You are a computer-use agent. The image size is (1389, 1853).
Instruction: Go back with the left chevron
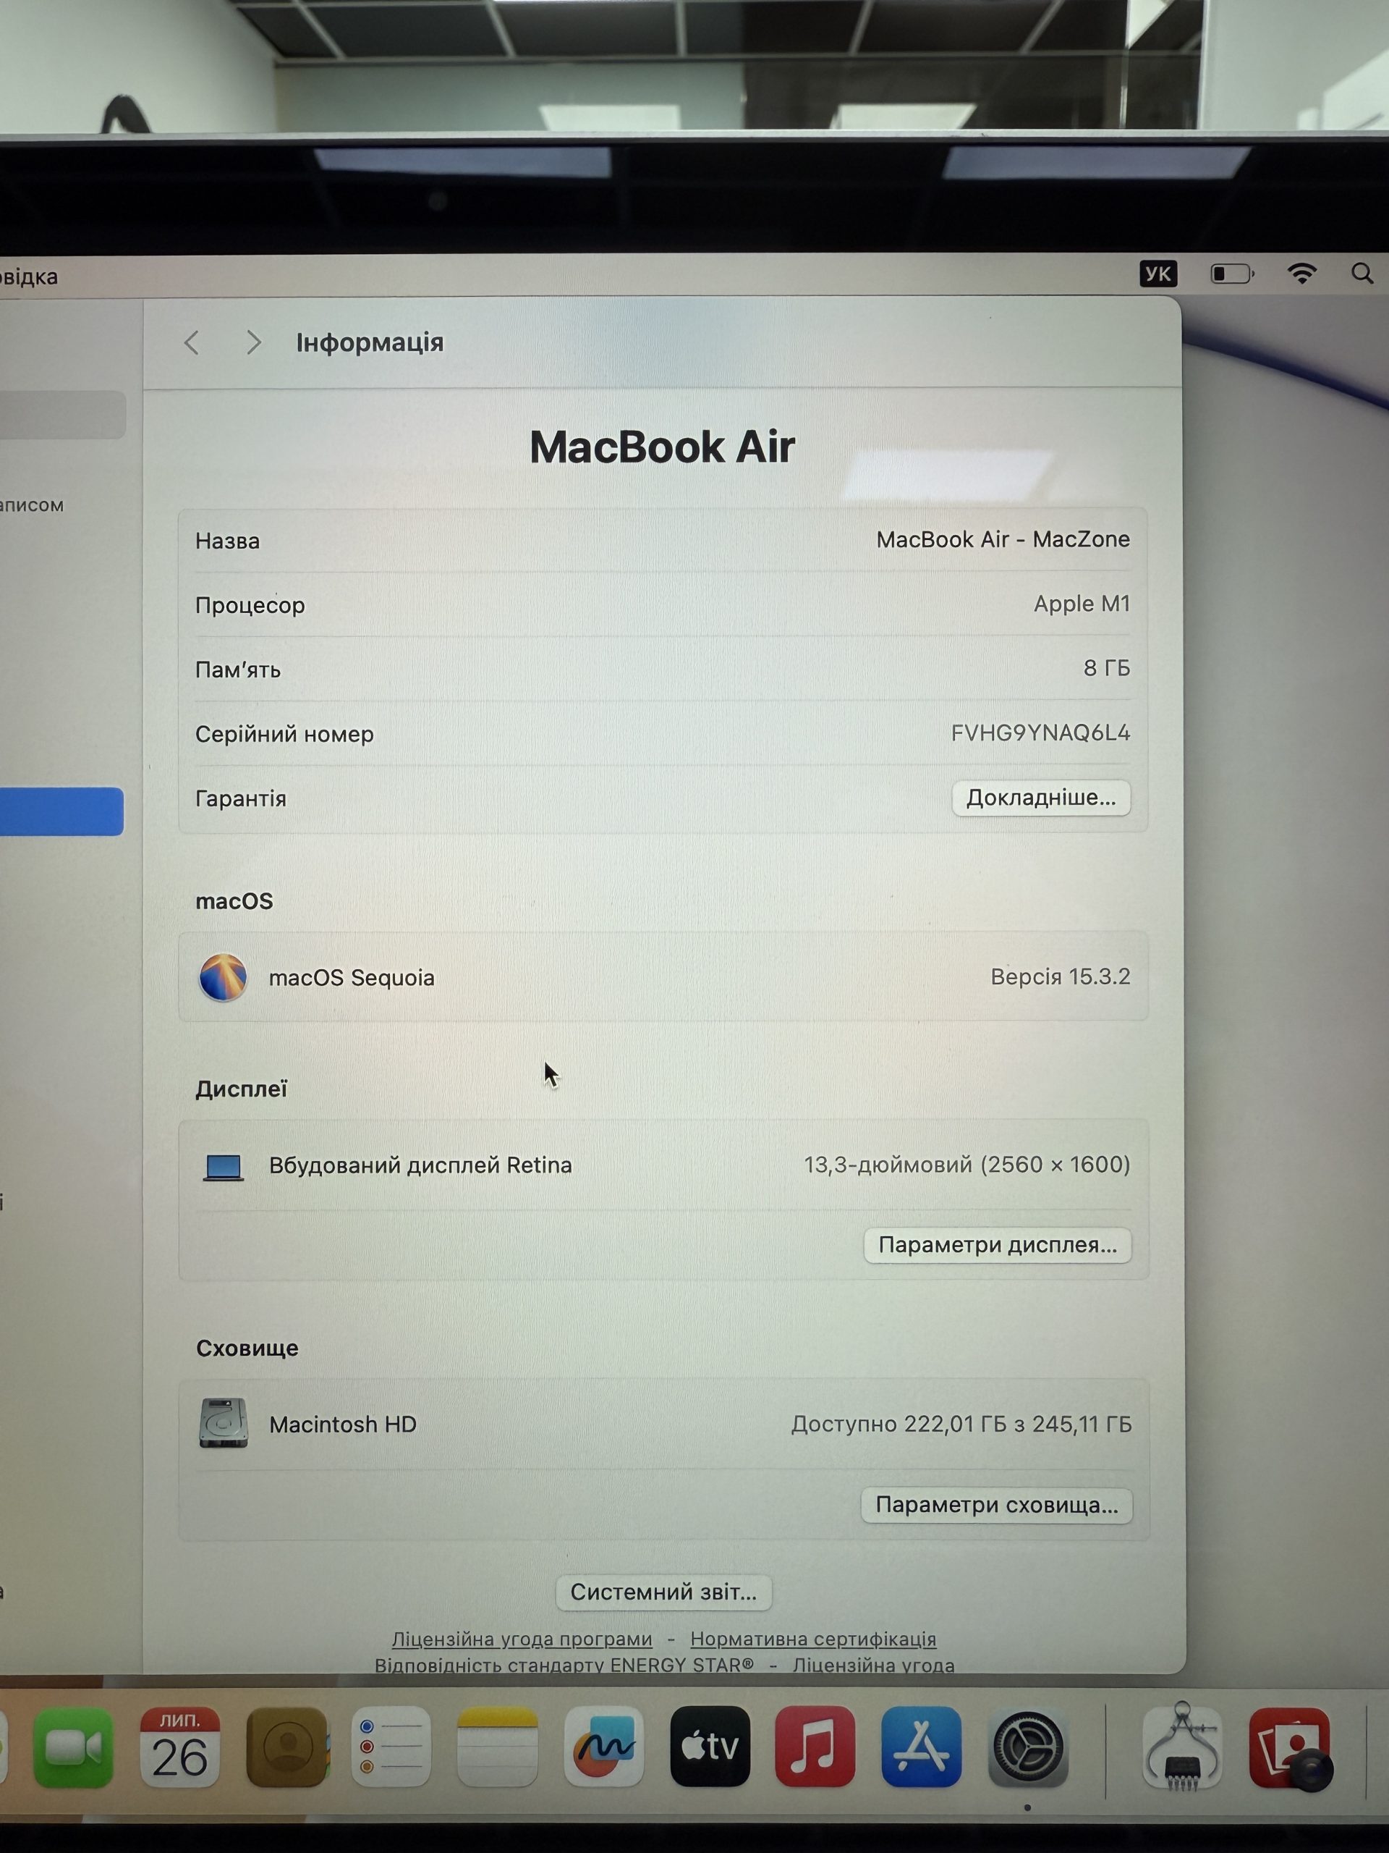tap(192, 342)
